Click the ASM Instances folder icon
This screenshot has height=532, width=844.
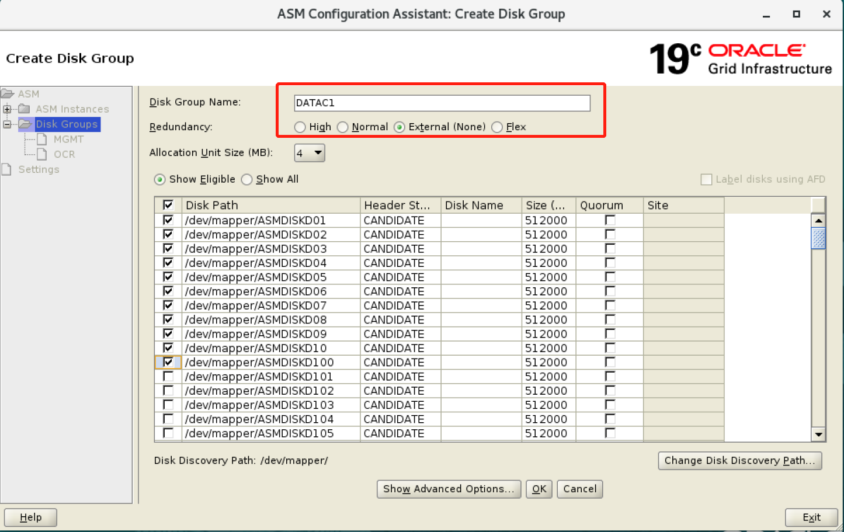coord(25,109)
